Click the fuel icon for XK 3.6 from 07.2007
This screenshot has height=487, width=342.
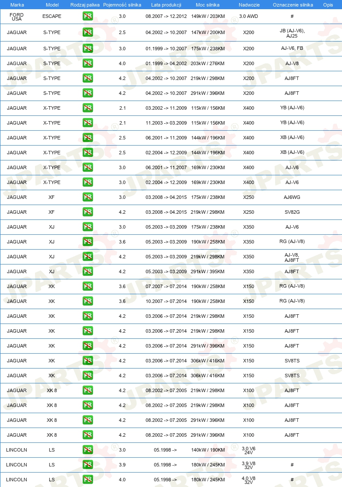click(88, 286)
